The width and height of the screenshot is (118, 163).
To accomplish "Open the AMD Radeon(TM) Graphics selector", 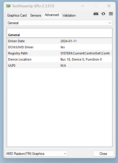I will coord(36,154).
